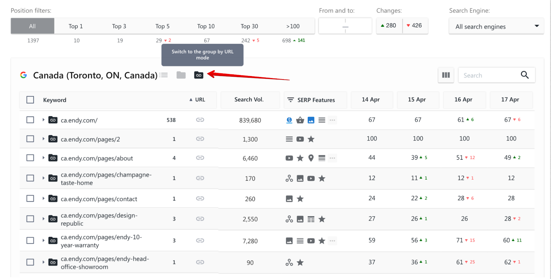The height and width of the screenshot is (279, 551).
Task: Tick the checkbox for ca.endy.com/pages/2
Action: pyautogui.click(x=30, y=139)
